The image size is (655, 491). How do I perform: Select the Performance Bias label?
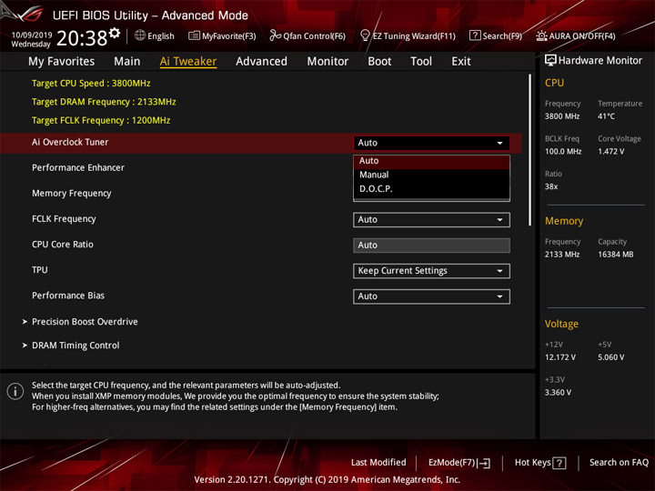(68, 296)
